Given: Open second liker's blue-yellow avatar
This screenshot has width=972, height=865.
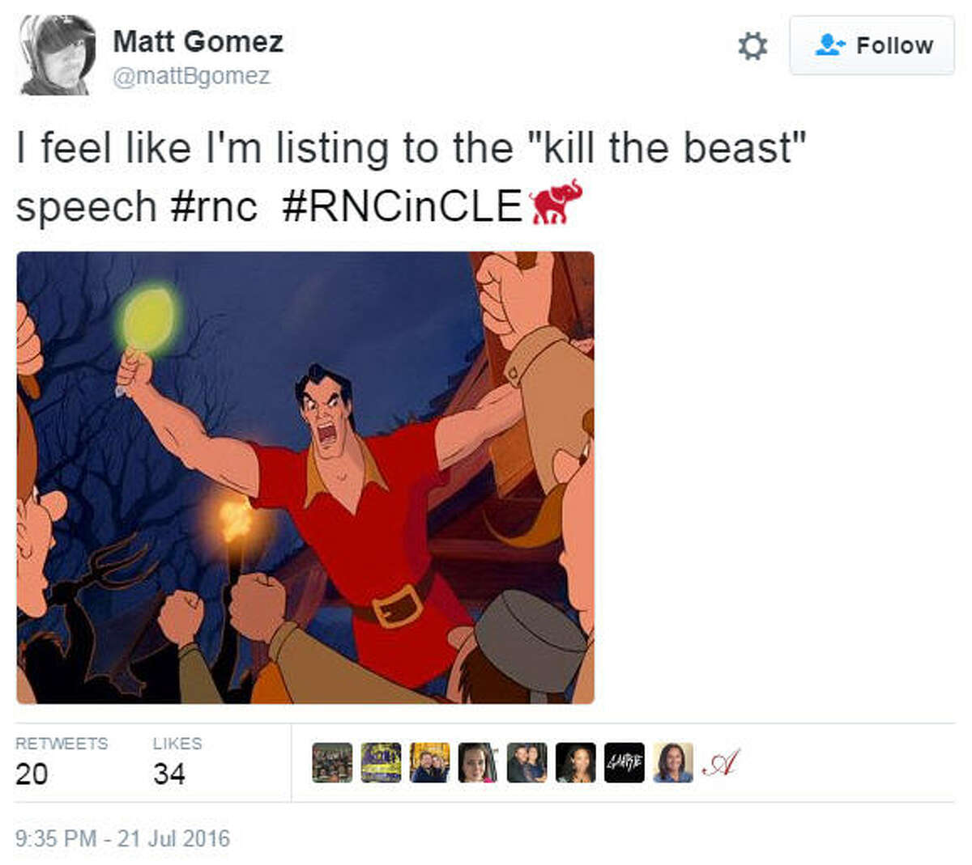Looking at the screenshot, I should pyautogui.click(x=381, y=762).
